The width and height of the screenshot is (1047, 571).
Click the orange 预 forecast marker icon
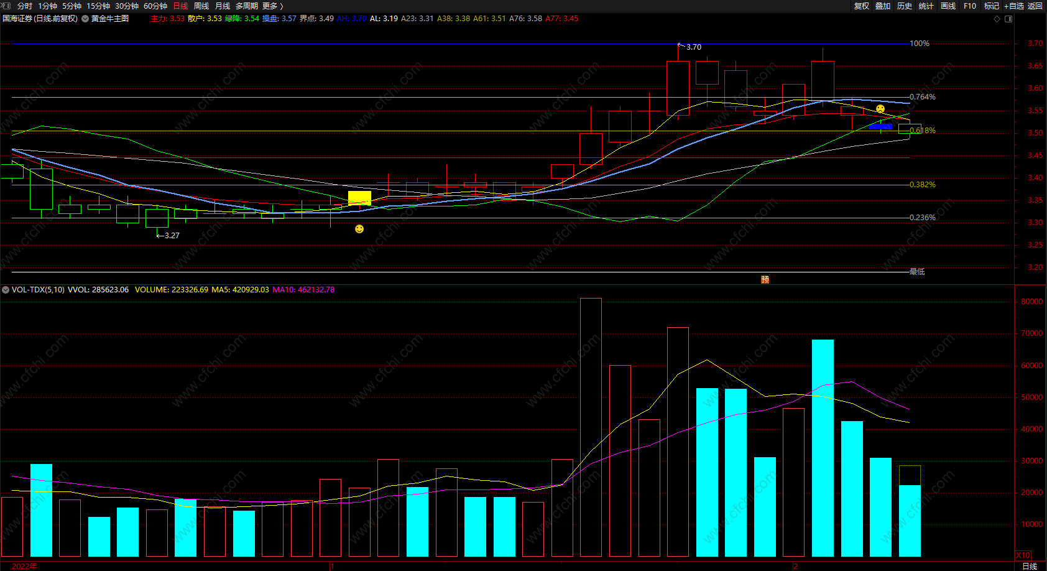[x=765, y=279]
